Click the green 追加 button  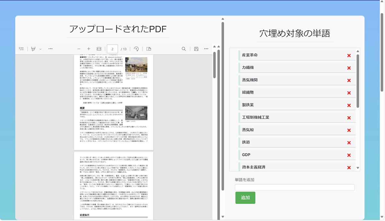245,198
